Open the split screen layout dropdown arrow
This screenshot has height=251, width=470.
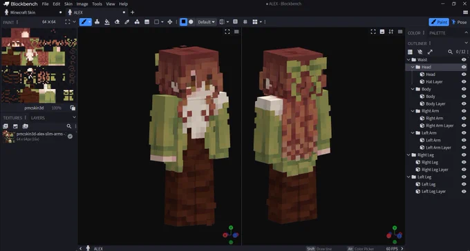(261, 22)
